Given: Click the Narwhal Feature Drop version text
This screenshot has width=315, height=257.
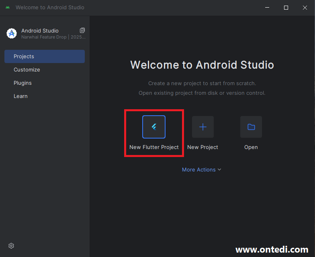Looking at the screenshot, I should coord(53,37).
